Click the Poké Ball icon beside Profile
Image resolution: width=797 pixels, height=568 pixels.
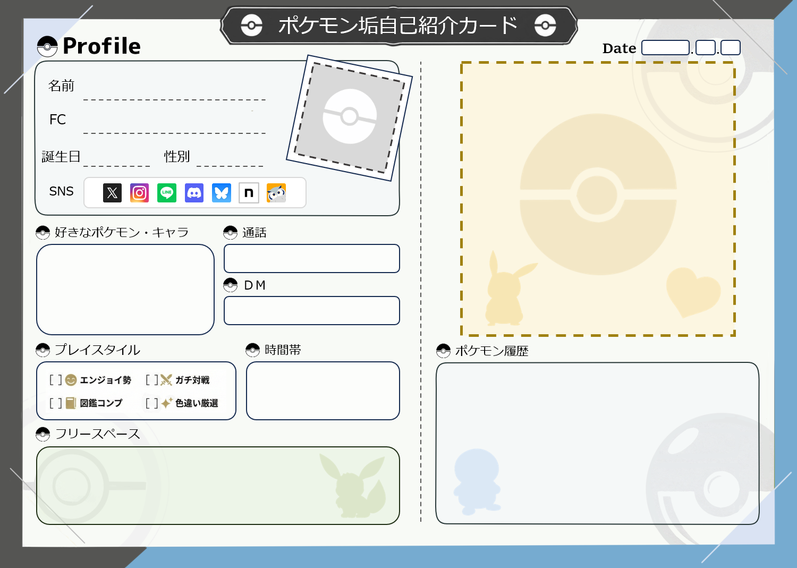click(x=47, y=47)
